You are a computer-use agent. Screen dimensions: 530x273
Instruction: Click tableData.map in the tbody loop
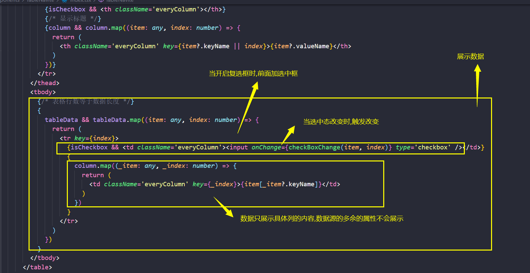[117, 120]
